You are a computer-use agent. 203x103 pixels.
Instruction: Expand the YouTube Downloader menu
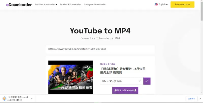click(x=46, y=4)
